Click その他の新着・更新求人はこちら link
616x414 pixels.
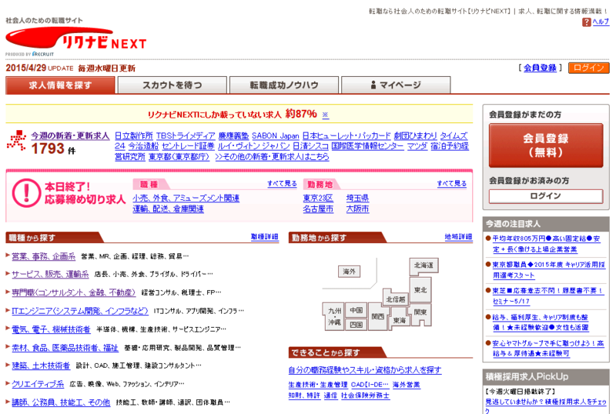[273, 157]
